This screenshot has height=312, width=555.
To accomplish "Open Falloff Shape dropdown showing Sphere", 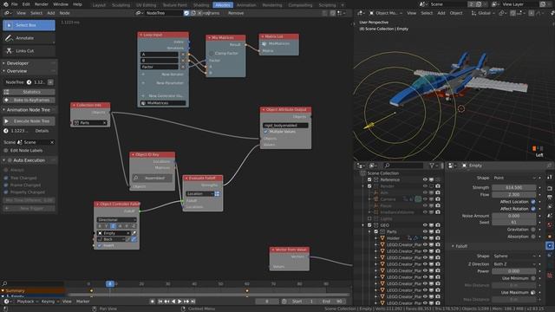I will [514, 256].
